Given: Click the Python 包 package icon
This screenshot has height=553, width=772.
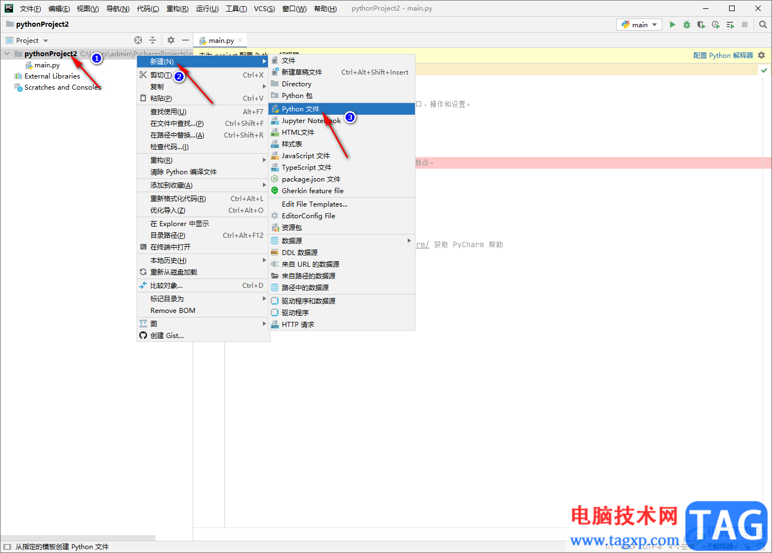Looking at the screenshot, I should tap(275, 96).
